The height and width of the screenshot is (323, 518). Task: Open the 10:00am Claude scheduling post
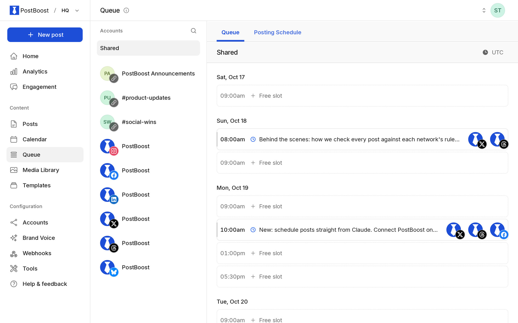362,230
